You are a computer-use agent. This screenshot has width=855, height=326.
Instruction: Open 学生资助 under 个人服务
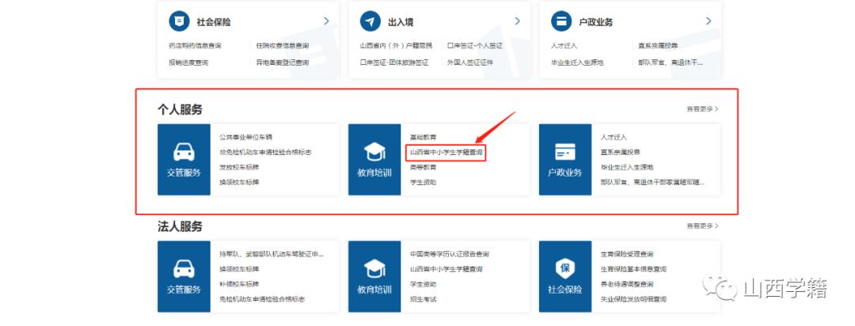pos(423,182)
